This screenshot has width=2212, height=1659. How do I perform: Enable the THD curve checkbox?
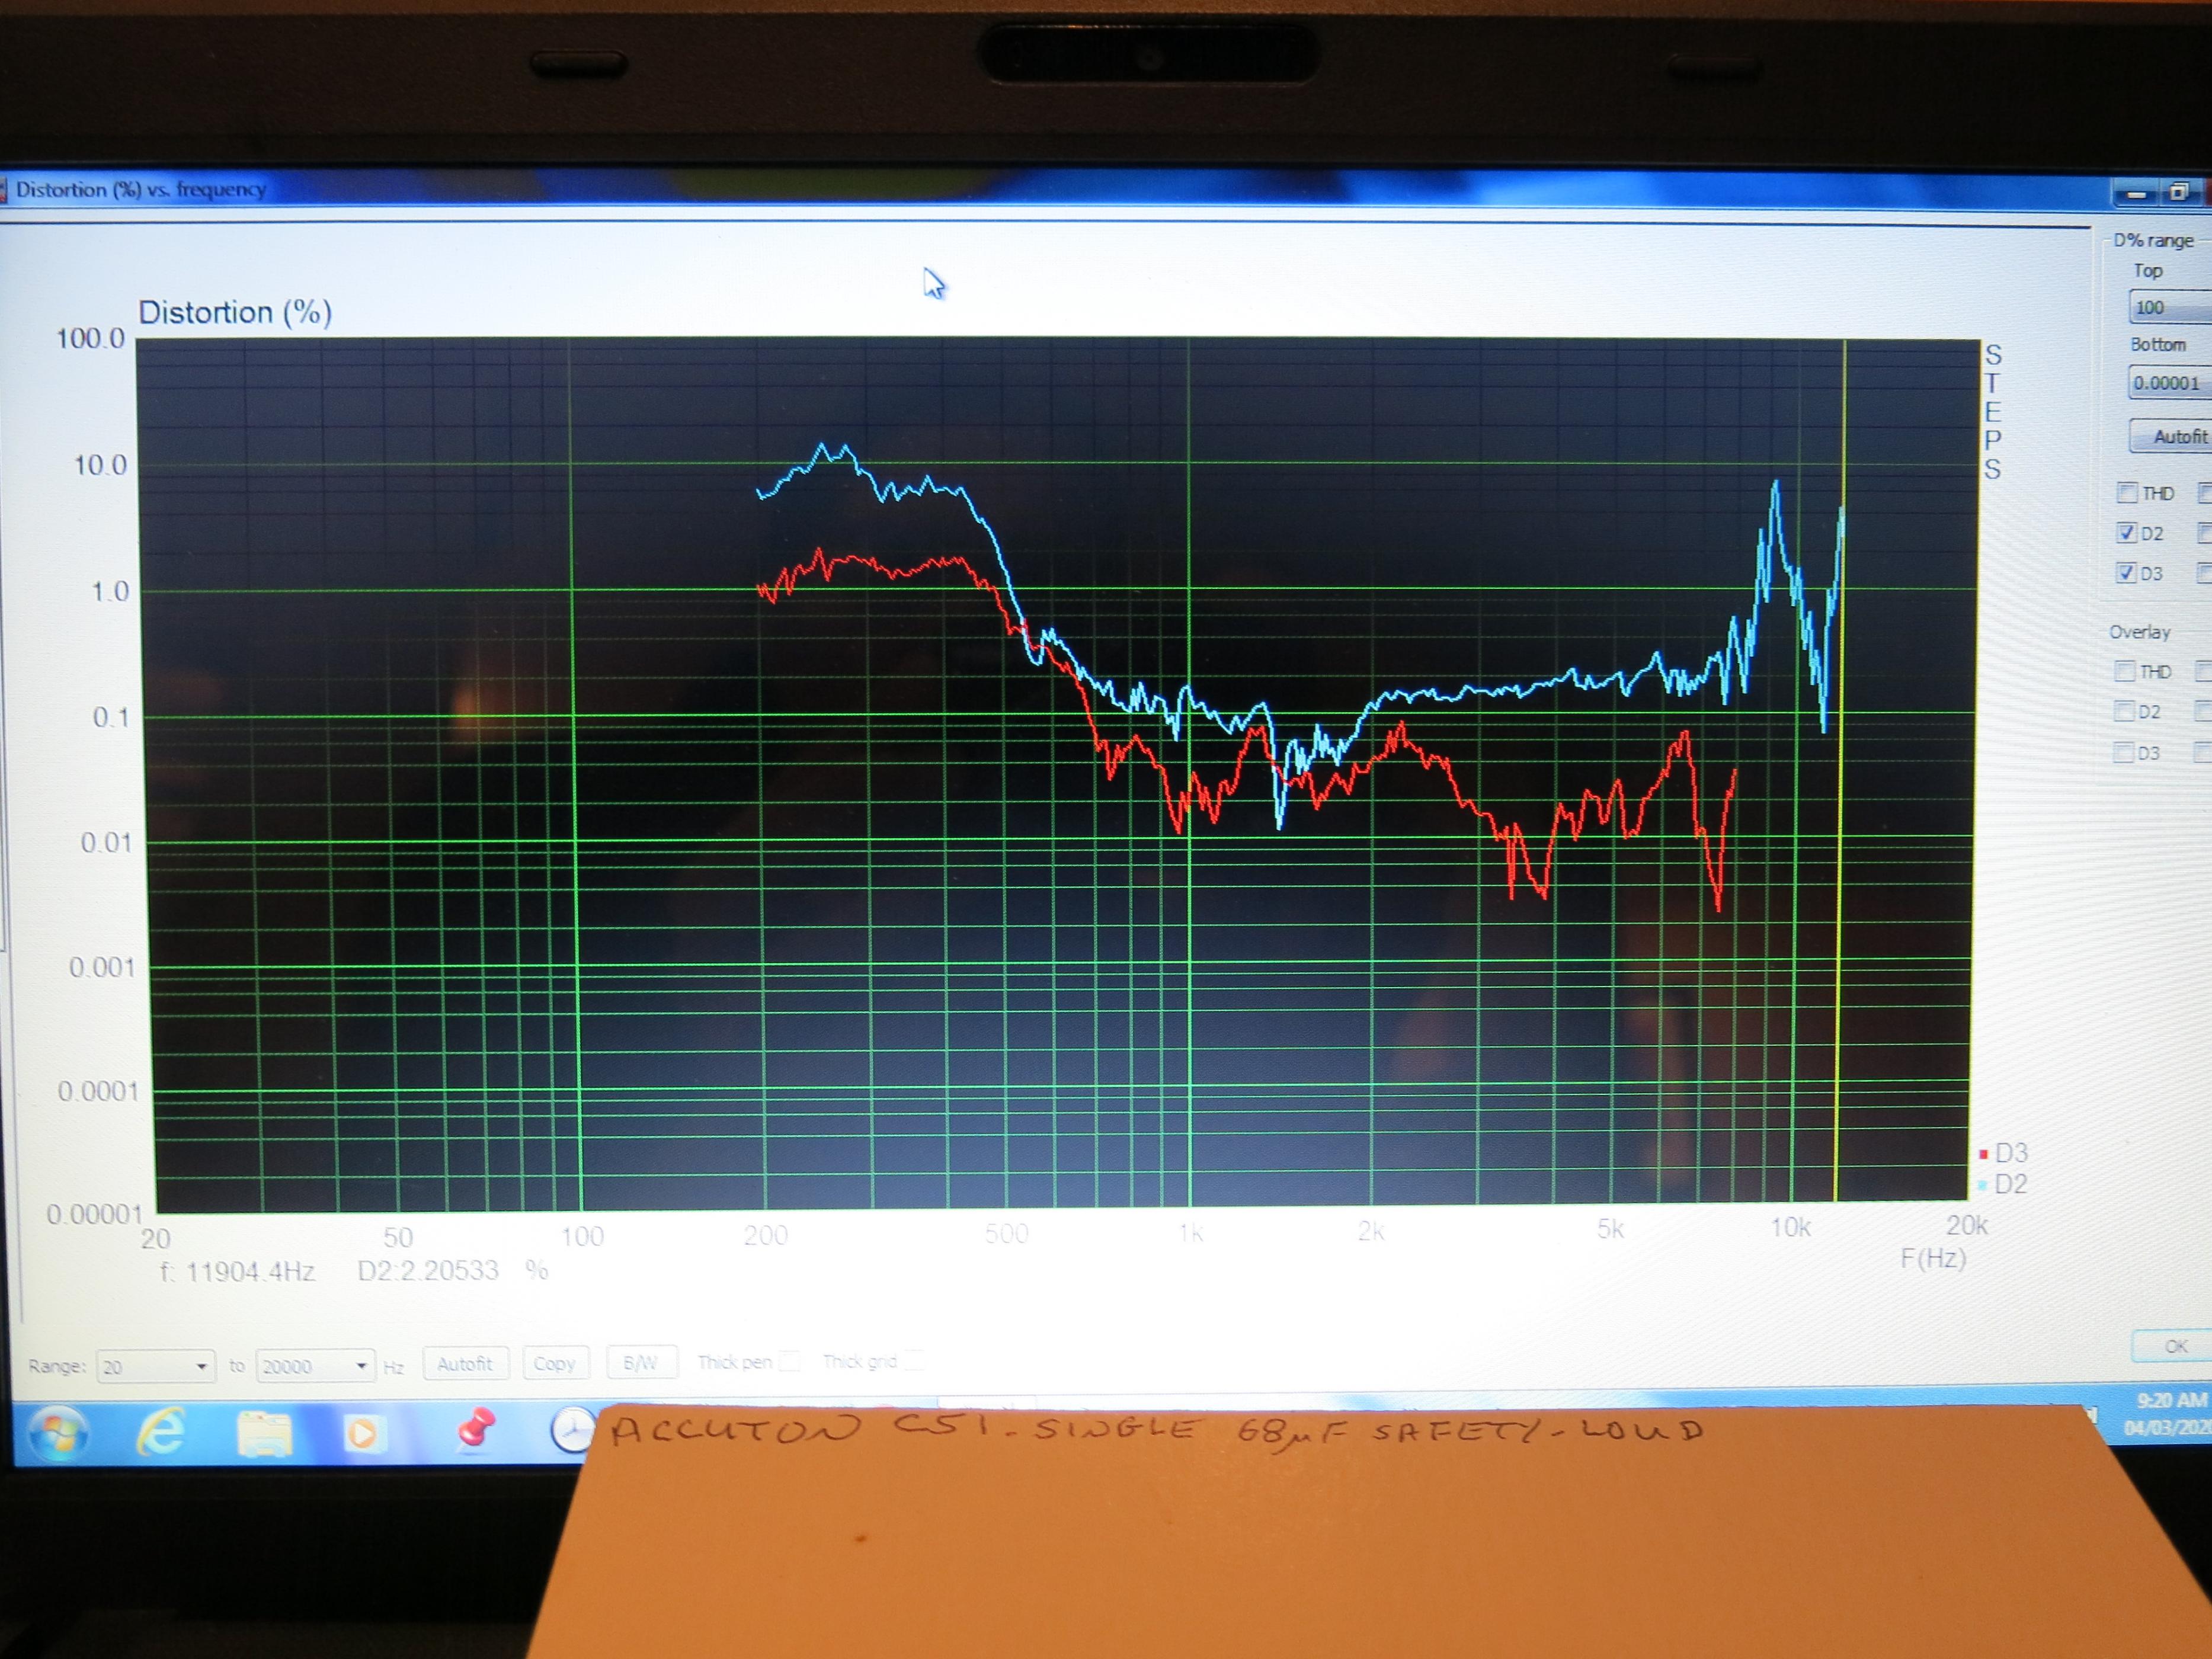(2127, 493)
